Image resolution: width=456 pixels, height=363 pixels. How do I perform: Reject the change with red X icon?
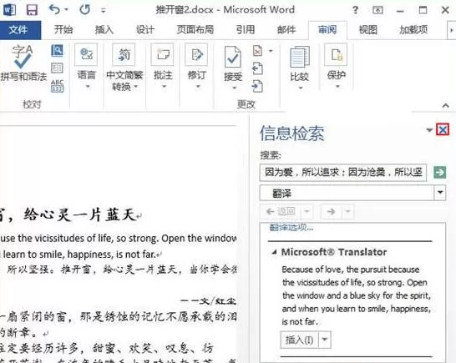[258, 51]
